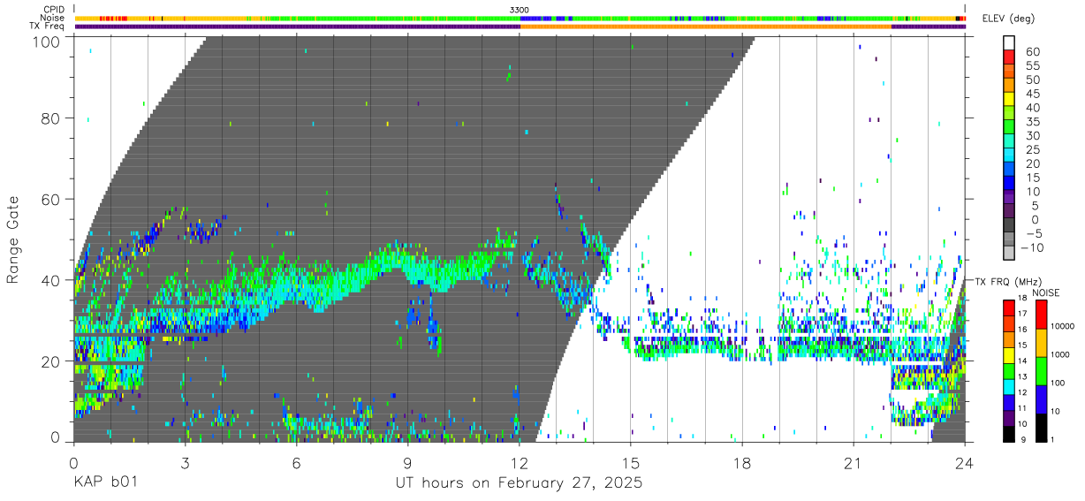Click the 9 tick on UT hours axis
1085x501 pixels.
point(407,463)
